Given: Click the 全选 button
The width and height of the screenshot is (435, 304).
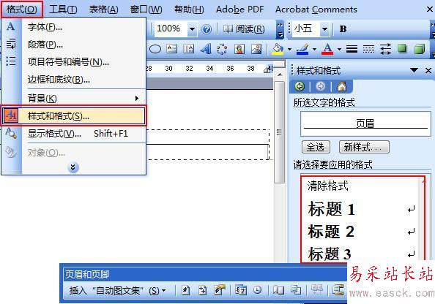Looking at the screenshot, I should 316,147.
